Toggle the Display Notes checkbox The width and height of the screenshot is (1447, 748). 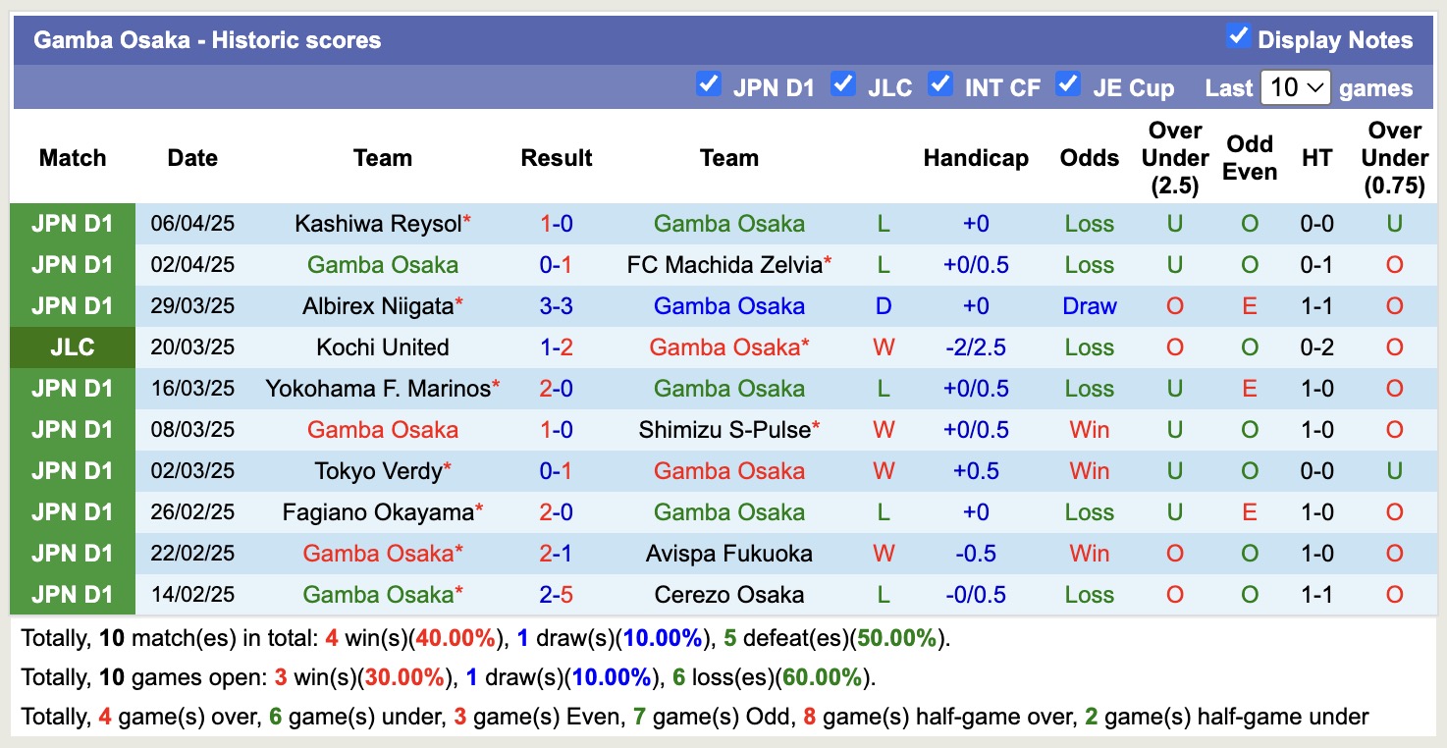pyautogui.click(x=1238, y=37)
